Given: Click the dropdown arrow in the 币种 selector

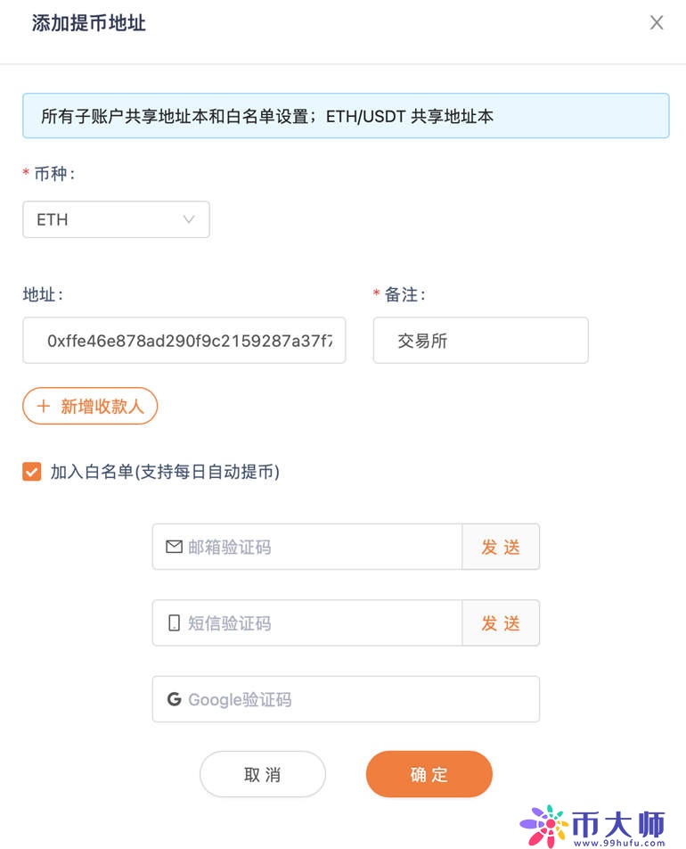Looking at the screenshot, I should pos(188,219).
